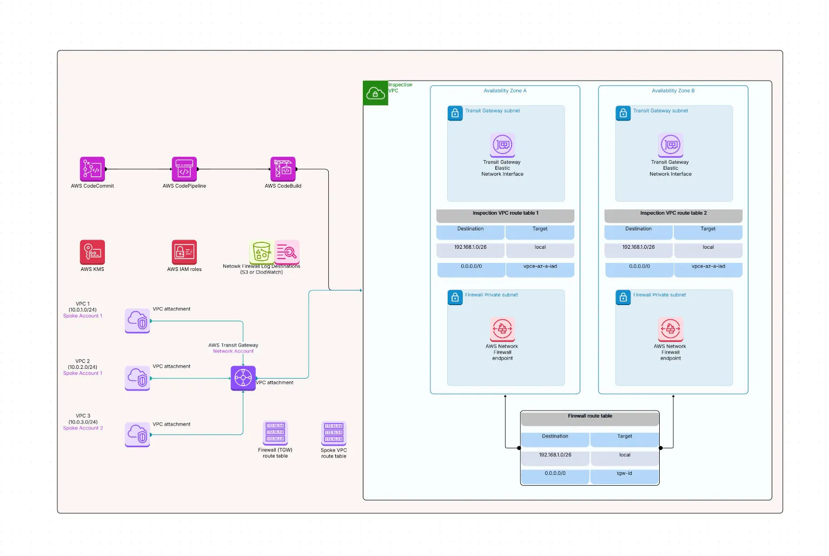Click the AWS Transit Gateway hub icon
This screenshot has height=556, width=829.
point(243,378)
